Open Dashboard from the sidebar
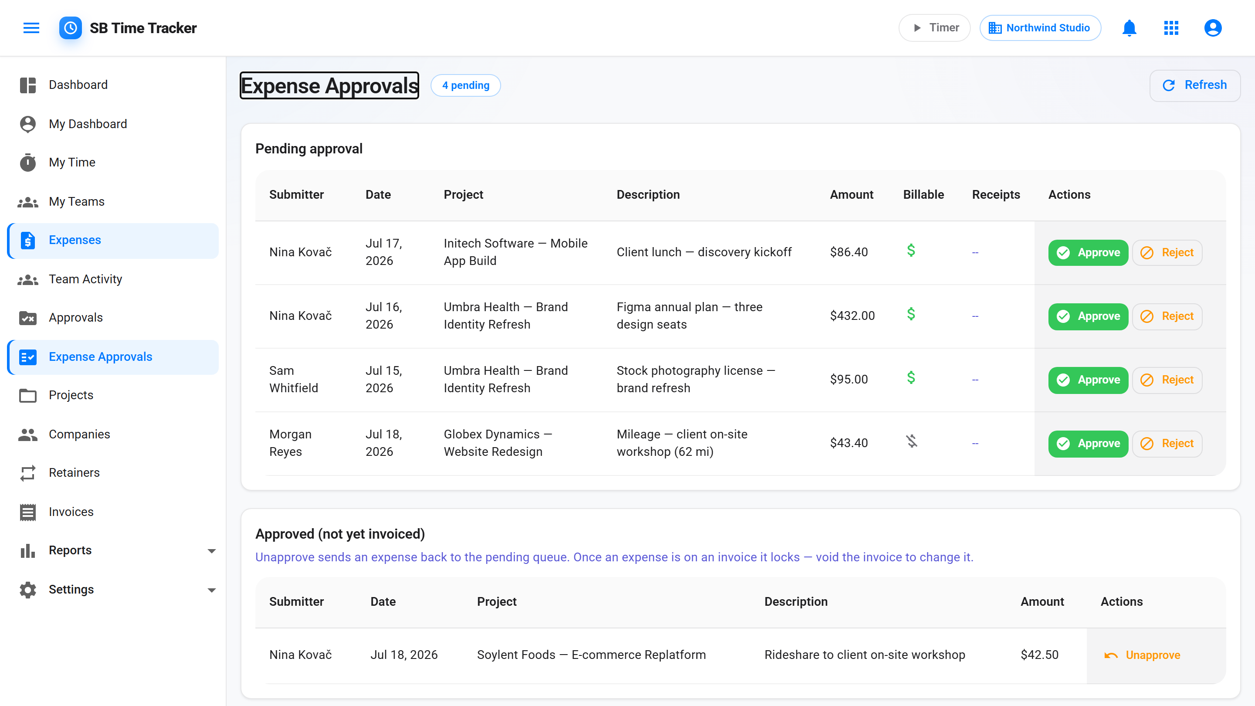The width and height of the screenshot is (1255, 706). (113, 85)
